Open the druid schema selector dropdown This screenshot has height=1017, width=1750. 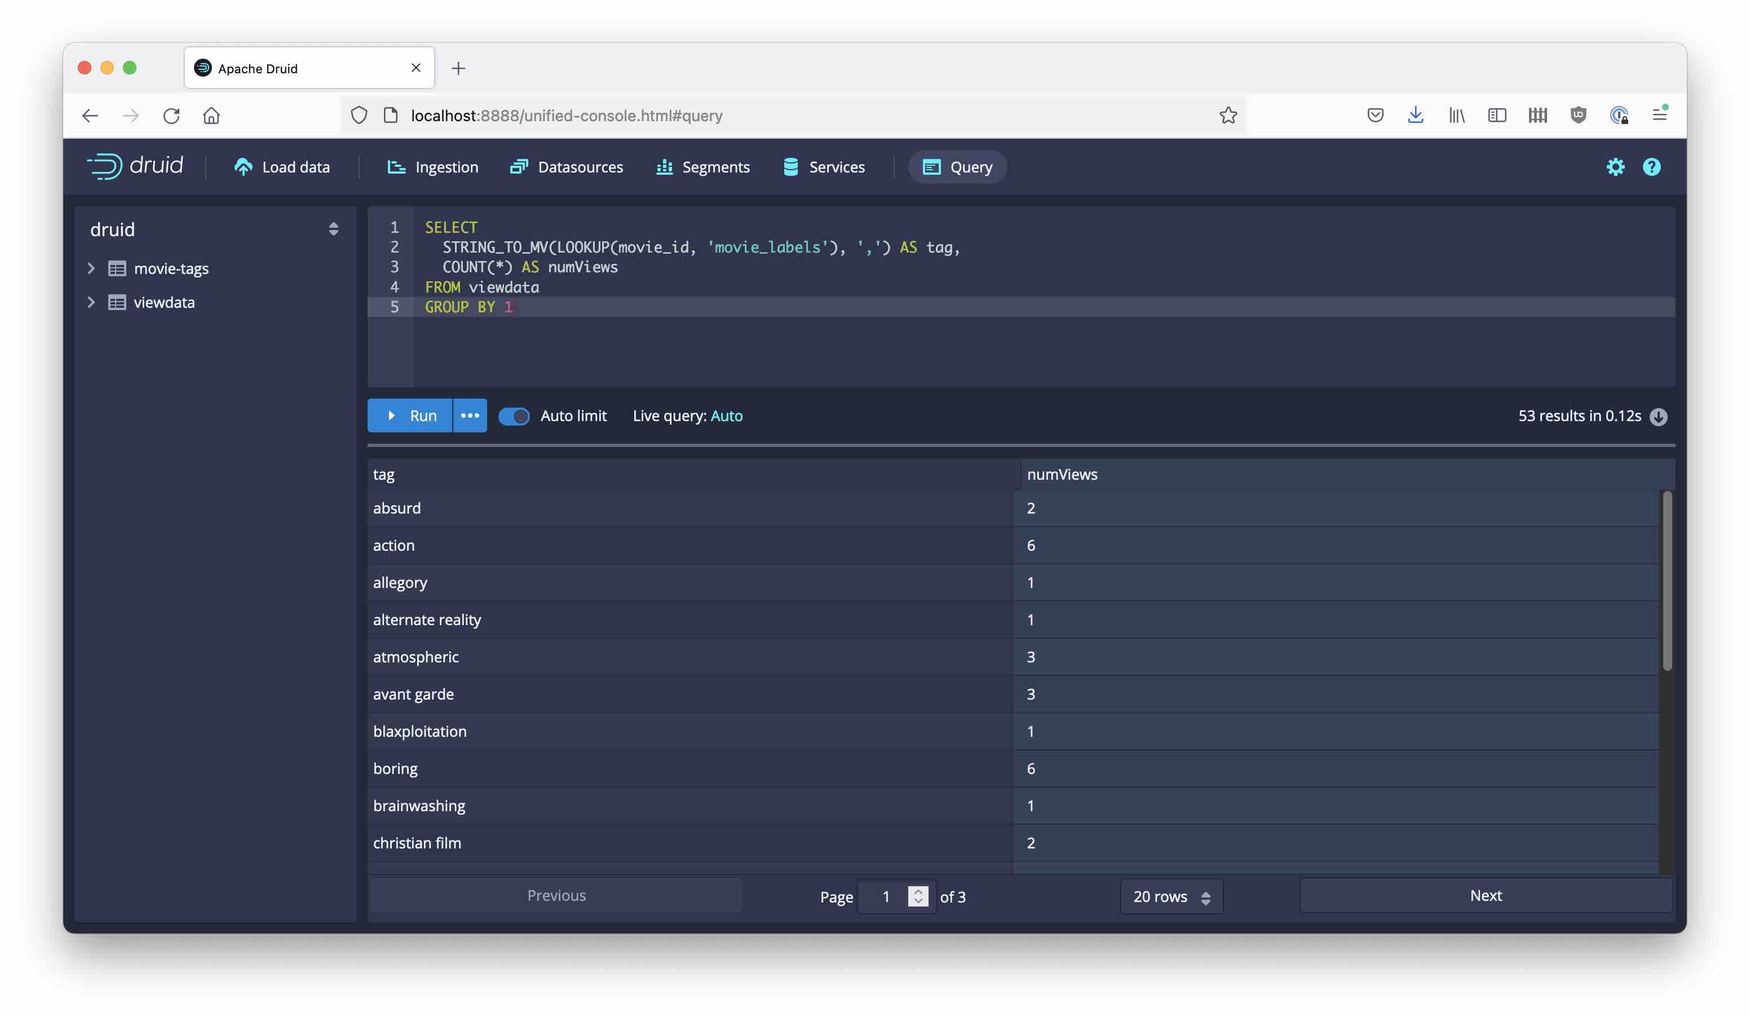[333, 230]
